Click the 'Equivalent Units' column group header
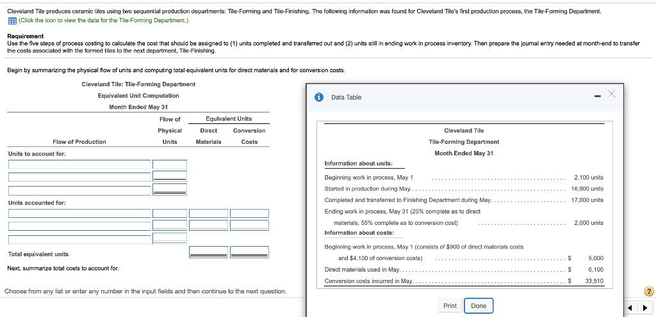The height and width of the screenshot is (317, 656). click(x=229, y=119)
